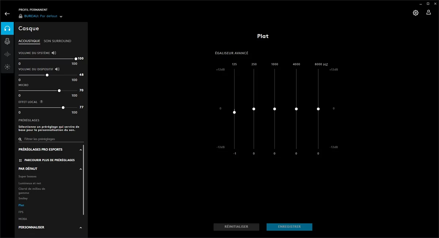
Task: Click the browse presets grid icon
Action: coord(20,160)
